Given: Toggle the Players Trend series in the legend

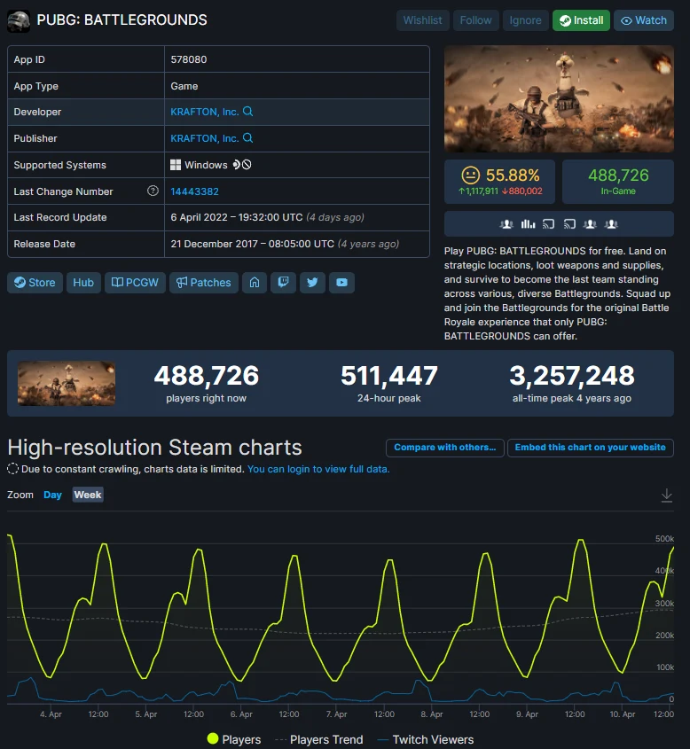Looking at the screenshot, I should pyautogui.click(x=319, y=739).
